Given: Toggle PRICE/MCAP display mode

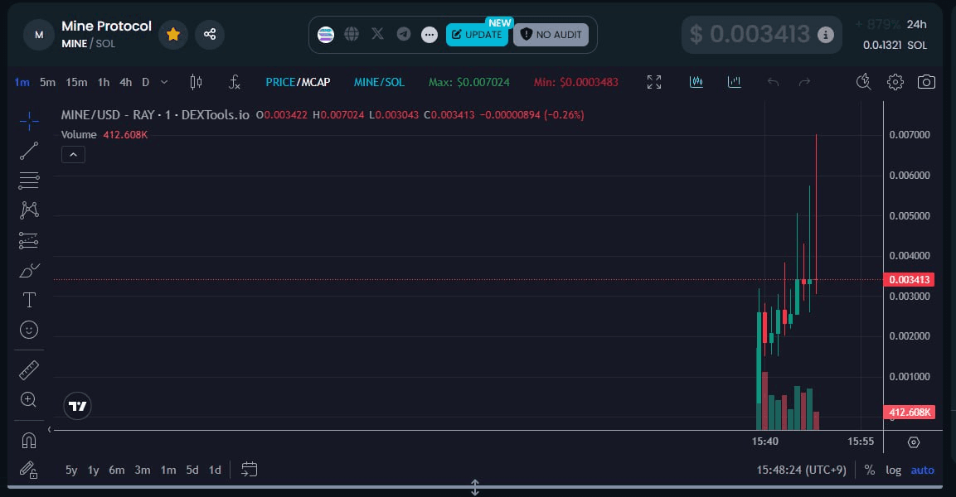Looking at the screenshot, I should point(298,82).
